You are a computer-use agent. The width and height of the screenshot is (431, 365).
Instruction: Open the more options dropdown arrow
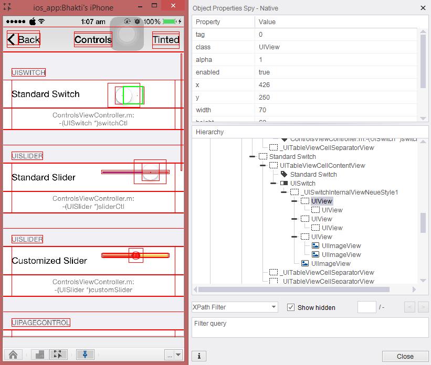(x=178, y=355)
